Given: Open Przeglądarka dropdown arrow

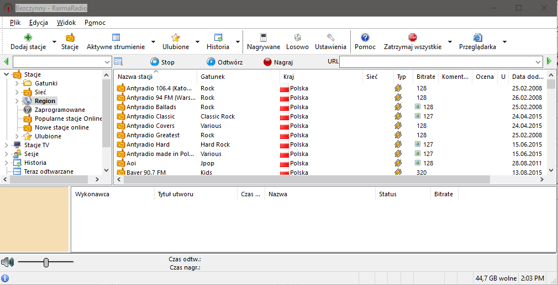Looking at the screenshot, I should point(504,42).
